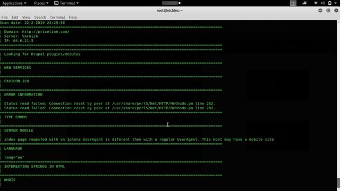
Task: Open the Search menu
Action: (x=40, y=18)
